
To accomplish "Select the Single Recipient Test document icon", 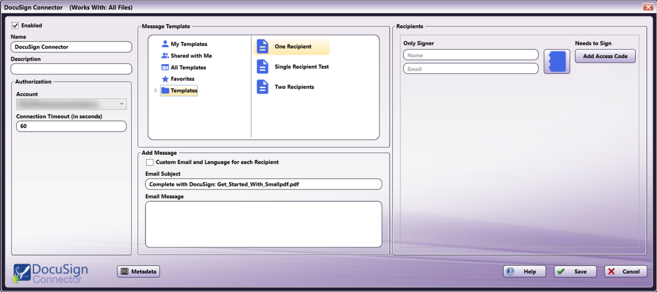I will (262, 67).
